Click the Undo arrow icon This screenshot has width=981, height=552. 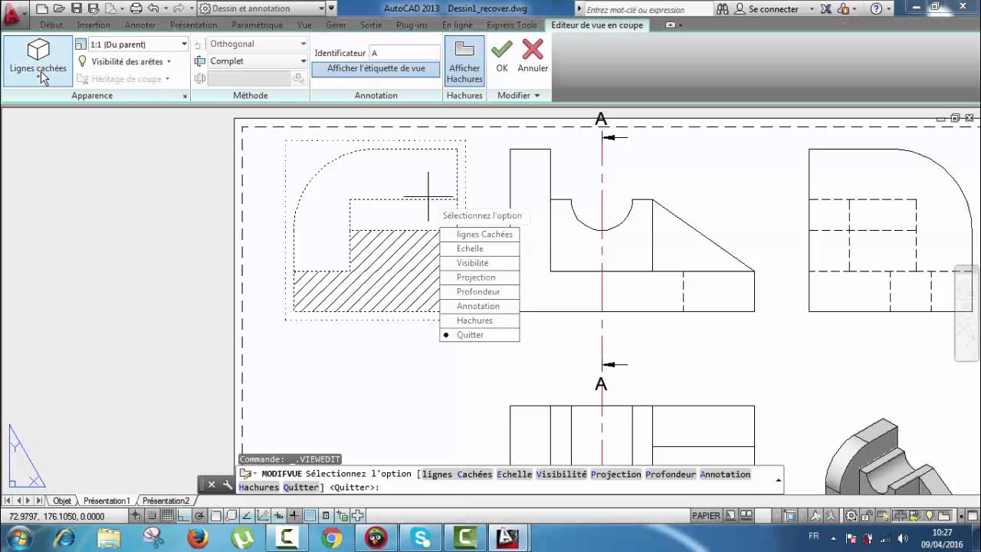(153, 8)
